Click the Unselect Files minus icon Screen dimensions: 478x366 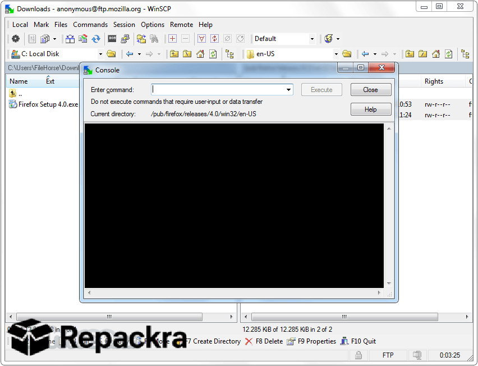(x=185, y=39)
